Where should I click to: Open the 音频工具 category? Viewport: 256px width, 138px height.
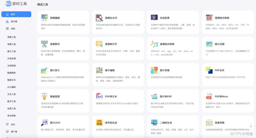[12, 44]
